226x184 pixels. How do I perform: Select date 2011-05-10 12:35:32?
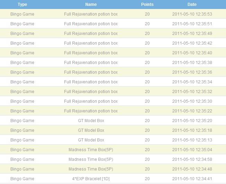(x=192, y=92)
